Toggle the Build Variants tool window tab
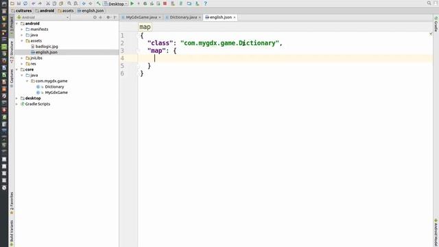439x247 pixels. [x=12, y=233]
